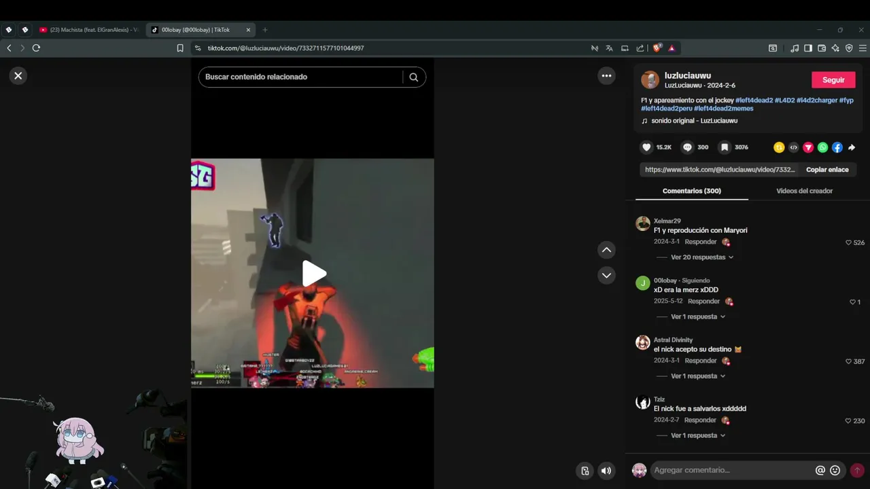
Task: Translate page icon in address bar
Action: point(609,48)
